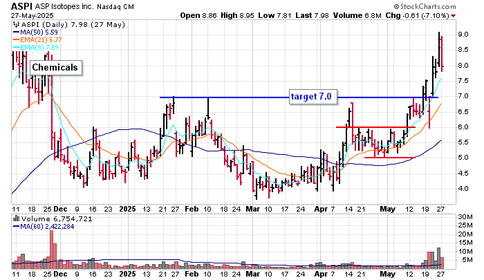
Task: Click the 8.5 price axis label
Action: tap(463, 50)
